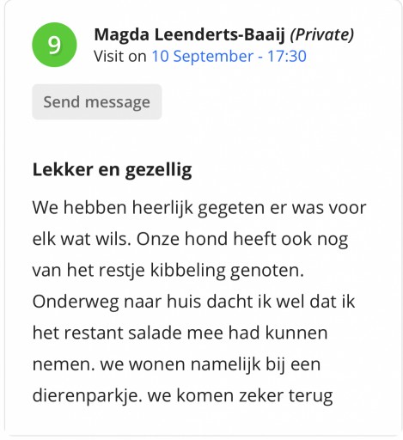Image resolution: width=403 pixels, height=440 pixels.
Task: Click the line "nemen. we wonen namelijk bij een"
Action: [176, 364]
